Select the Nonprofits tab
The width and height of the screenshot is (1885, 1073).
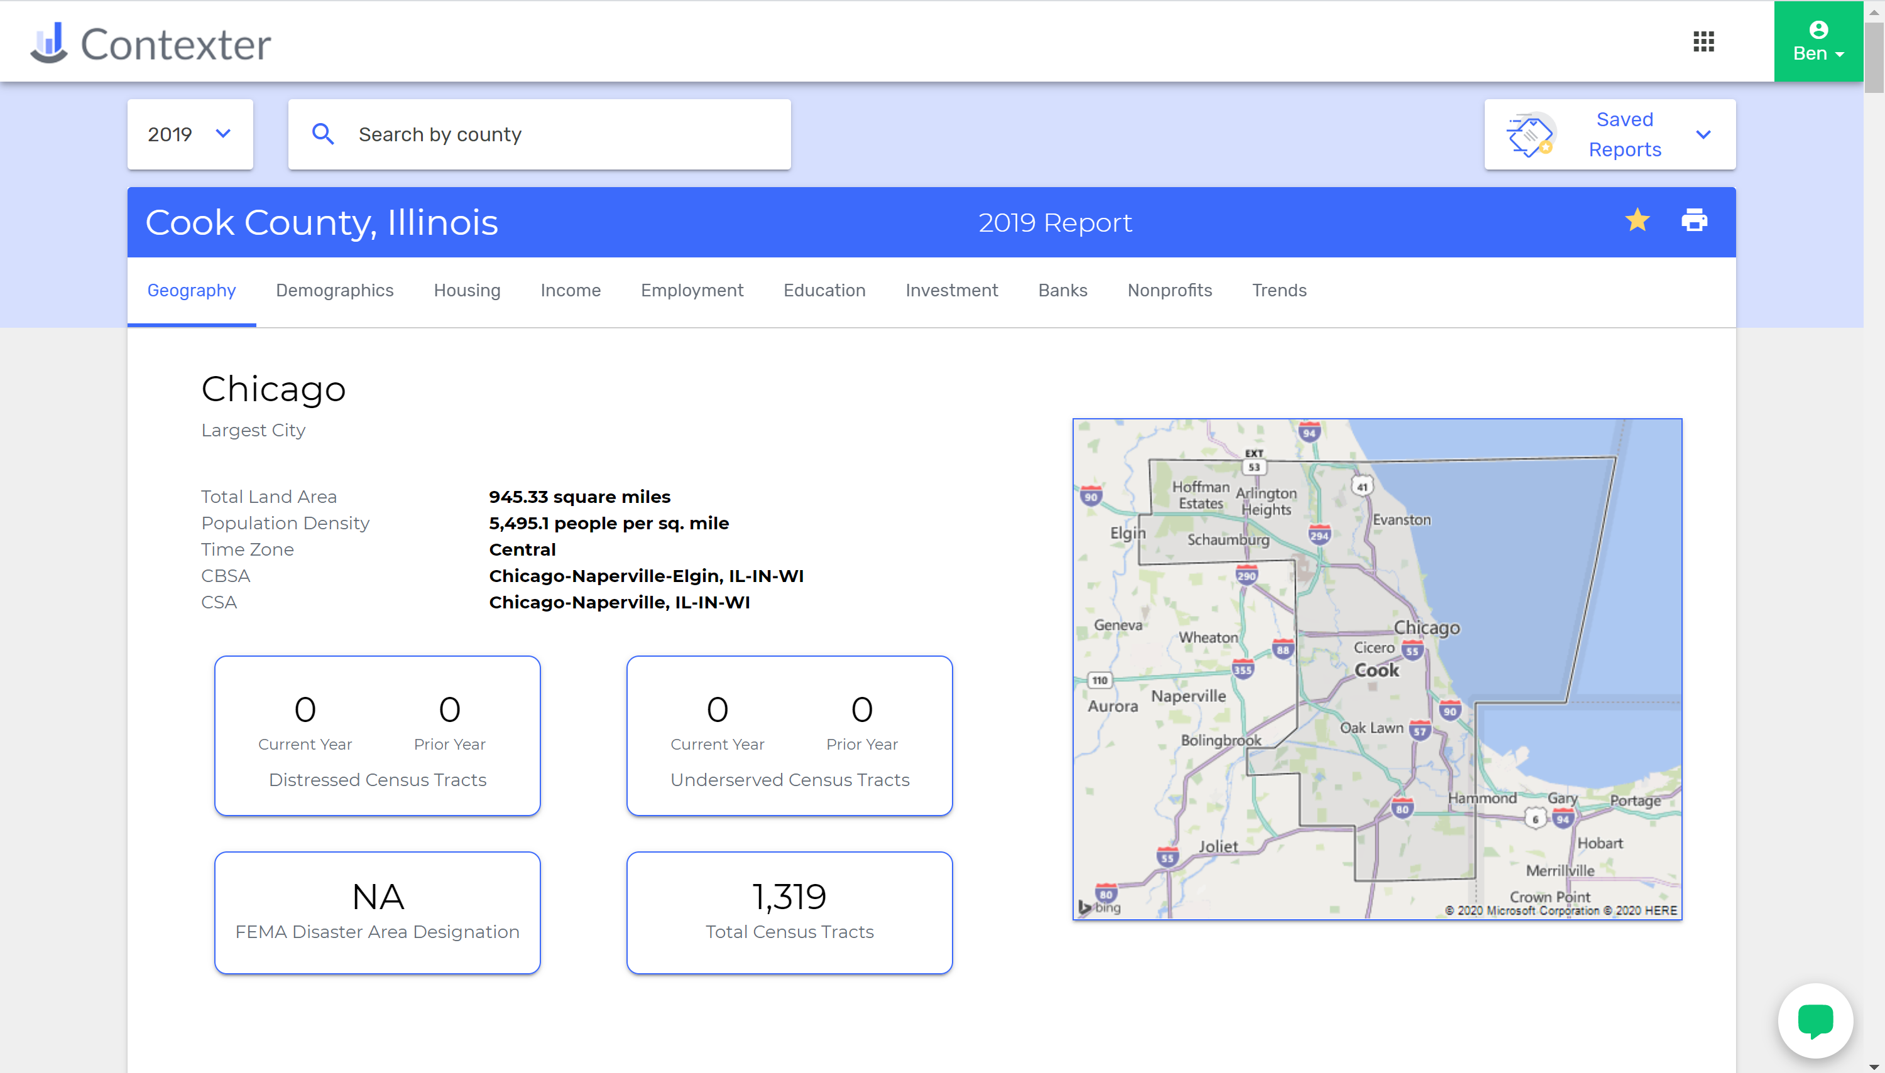click(1169, 290)
